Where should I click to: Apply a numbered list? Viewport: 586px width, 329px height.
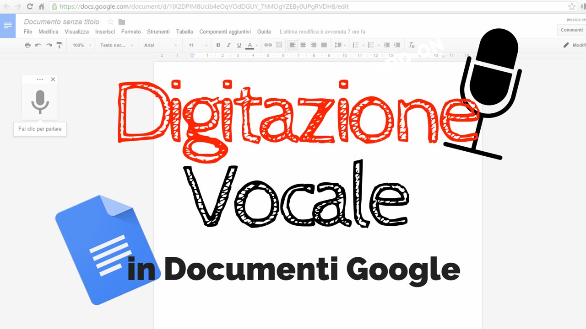click(x=355, y=45)
